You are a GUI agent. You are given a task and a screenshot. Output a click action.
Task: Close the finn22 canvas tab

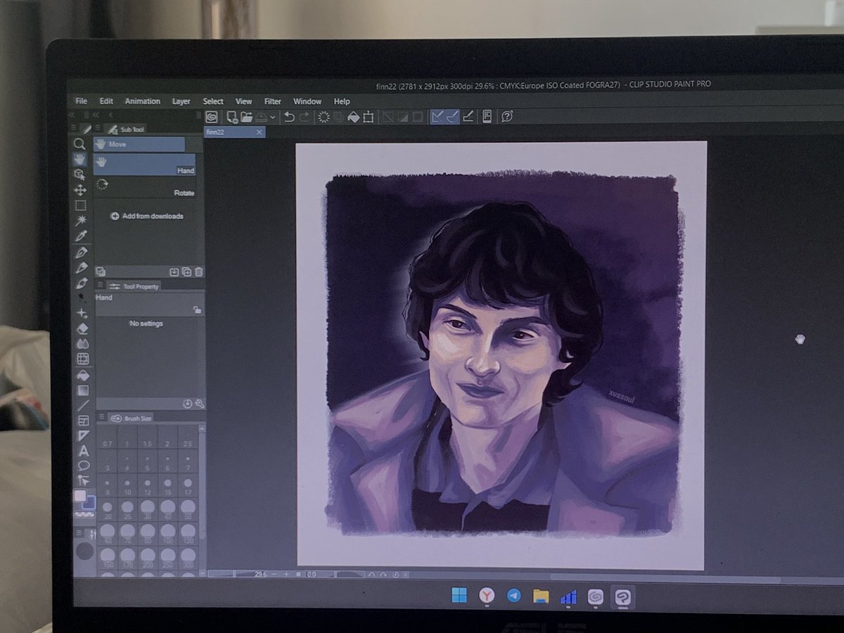point(259,132)
